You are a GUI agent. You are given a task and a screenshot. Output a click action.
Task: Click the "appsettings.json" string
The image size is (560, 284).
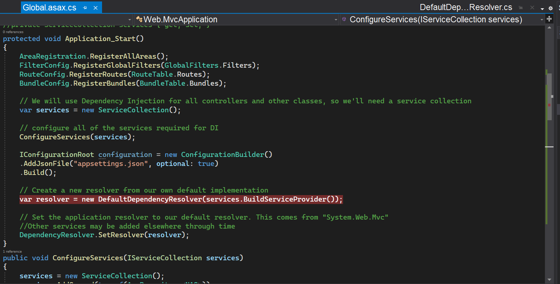click(x=110, y=164)
